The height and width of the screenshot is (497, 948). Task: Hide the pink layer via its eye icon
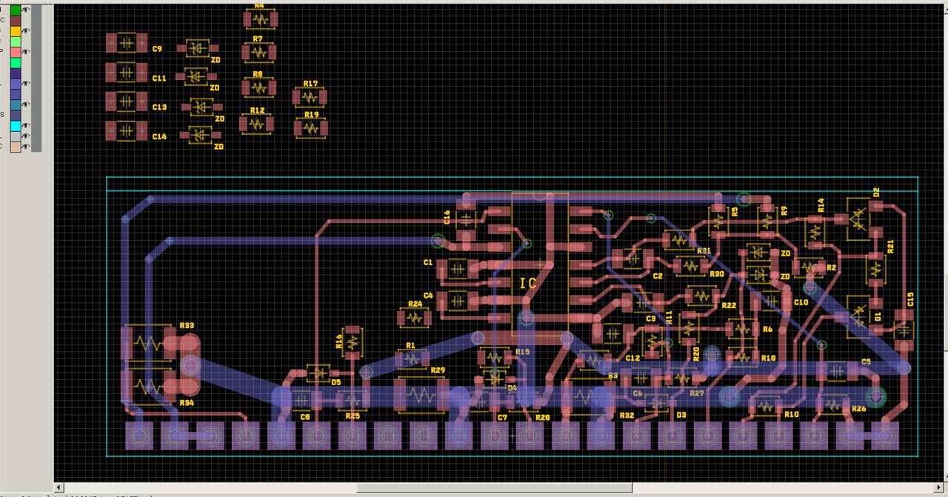pyautogui.click(x=26, y=52)
